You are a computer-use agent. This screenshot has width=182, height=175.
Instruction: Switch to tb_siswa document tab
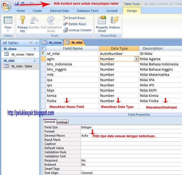coord(53,43)
